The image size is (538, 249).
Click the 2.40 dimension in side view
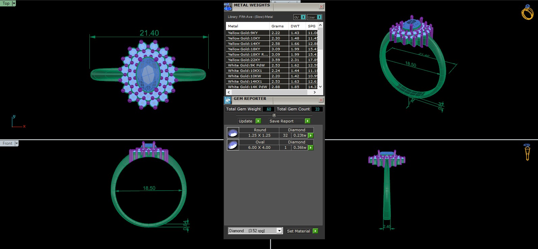pyautogui.click(x=387, y=227)
